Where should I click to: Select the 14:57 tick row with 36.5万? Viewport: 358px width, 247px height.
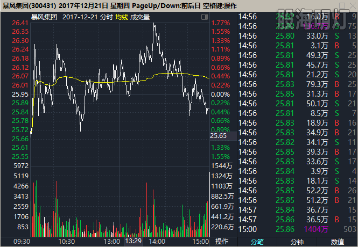[x=297, y=220]
